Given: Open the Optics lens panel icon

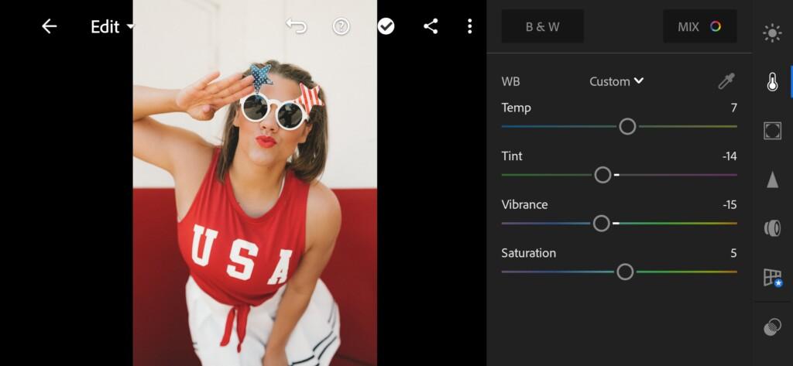Looking at the screenshot, I should pos(772,228).
